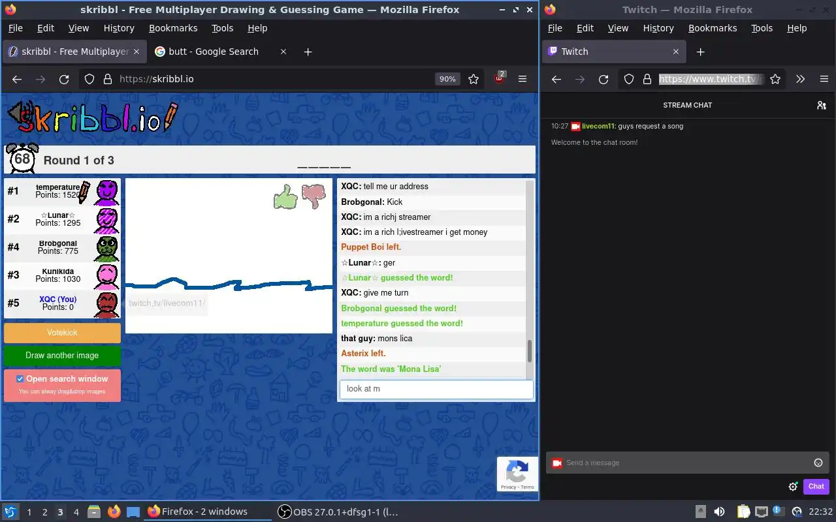Click the XQC (You) red avatar
The width and height of the screenshot is (836, 522).
pyautogui.click(x=107, y=305)
